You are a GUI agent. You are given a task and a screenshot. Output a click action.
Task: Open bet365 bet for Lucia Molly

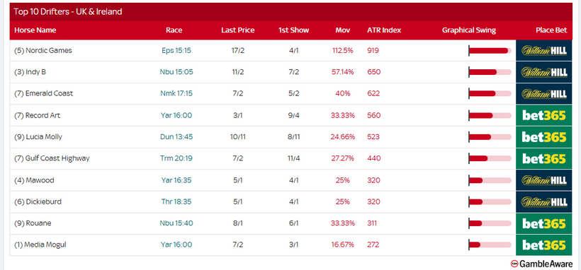[544, 137]
